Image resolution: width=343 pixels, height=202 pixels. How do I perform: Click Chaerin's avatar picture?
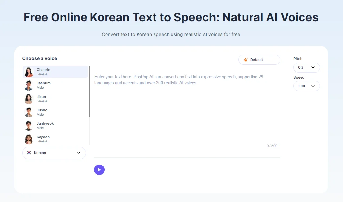pyautogui.click(x=29, y=72)
